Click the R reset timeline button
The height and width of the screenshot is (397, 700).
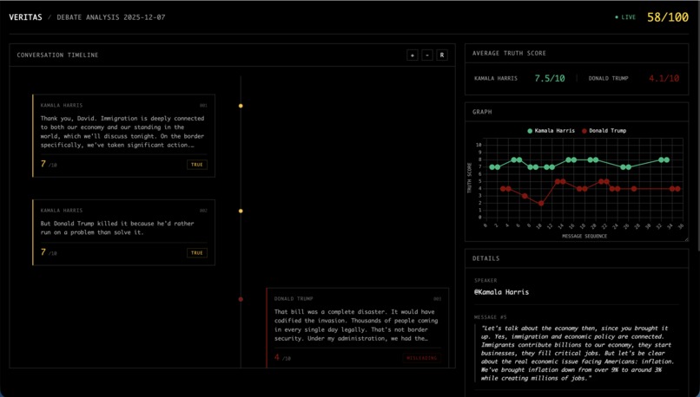442,55
